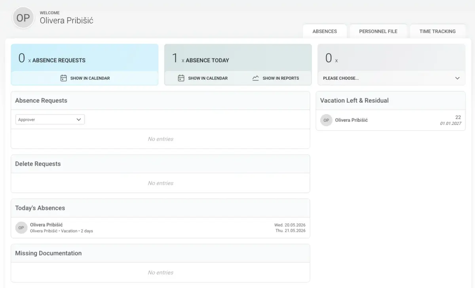Click the date Wed. 20.05.2026
The image size is (475, 288).
tap(290, 225)
